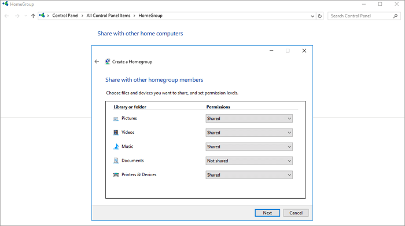Click the Next button
Image resolution: width=405 pixels, height=226 pixels.
click(267, 213)
